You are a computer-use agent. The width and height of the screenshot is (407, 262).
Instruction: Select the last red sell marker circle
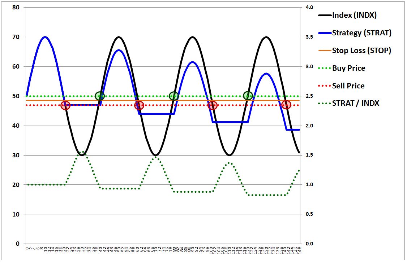click(286, 105)
